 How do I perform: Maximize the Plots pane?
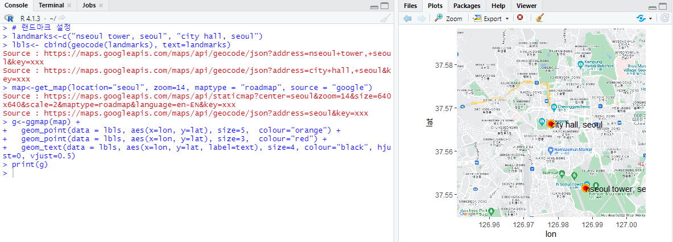pos(663,6)
